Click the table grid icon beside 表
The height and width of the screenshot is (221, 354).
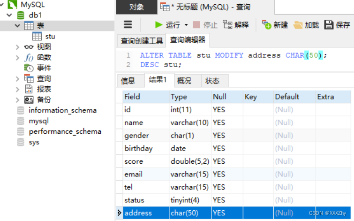[29, 25]
